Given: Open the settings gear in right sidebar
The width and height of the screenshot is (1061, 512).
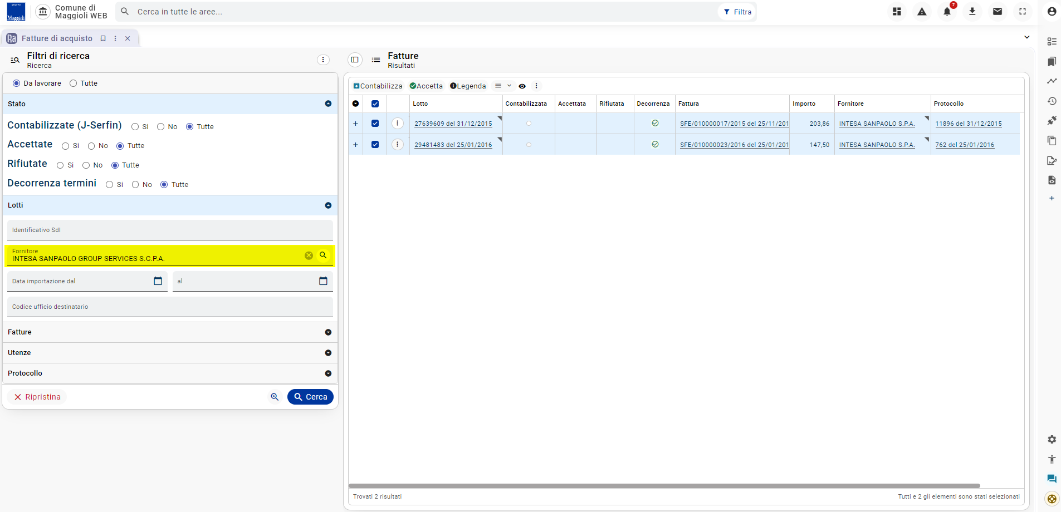Looking at the screenshot, I should (x=1052, y=439).
